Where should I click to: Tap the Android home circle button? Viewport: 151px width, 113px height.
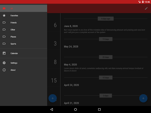pos(75,109)
